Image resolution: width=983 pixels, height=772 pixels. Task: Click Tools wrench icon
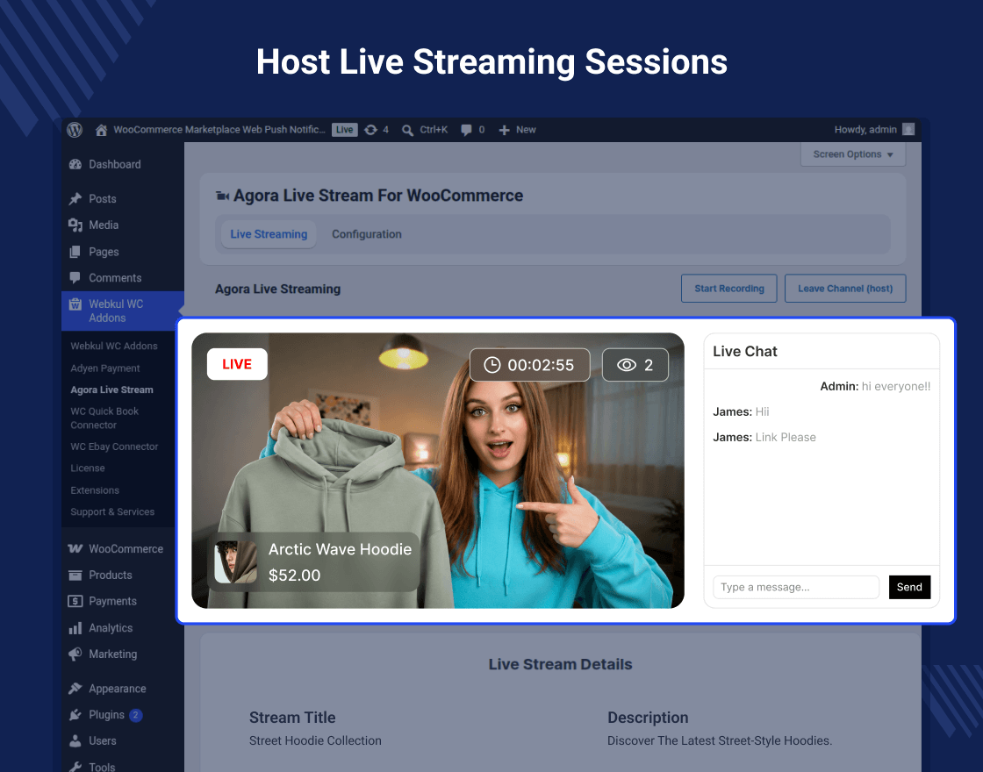coord(75,767)
